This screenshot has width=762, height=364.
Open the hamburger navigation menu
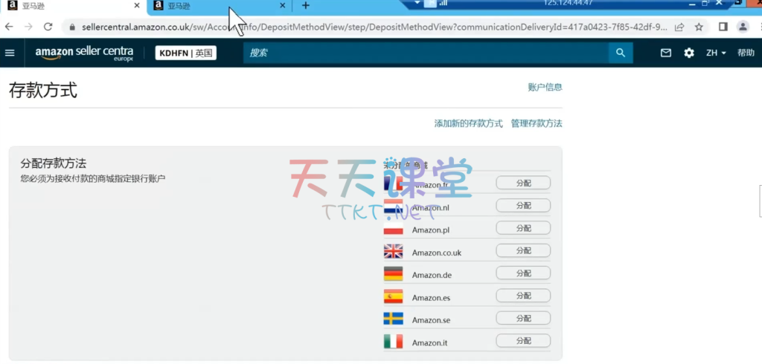10,53
